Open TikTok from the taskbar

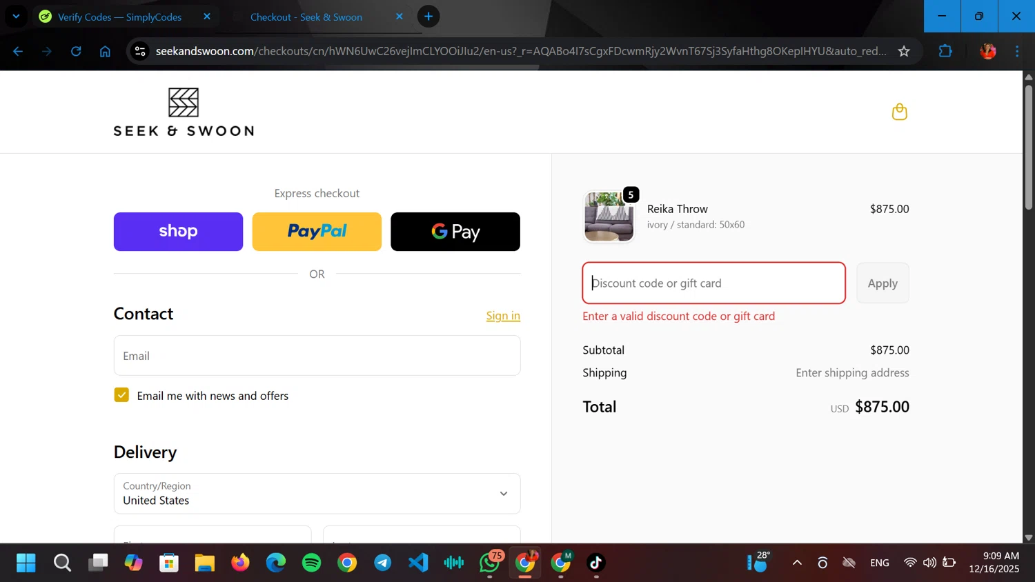[x=596, y=563]
